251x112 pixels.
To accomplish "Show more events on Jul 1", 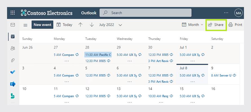I will coord(193,61).
